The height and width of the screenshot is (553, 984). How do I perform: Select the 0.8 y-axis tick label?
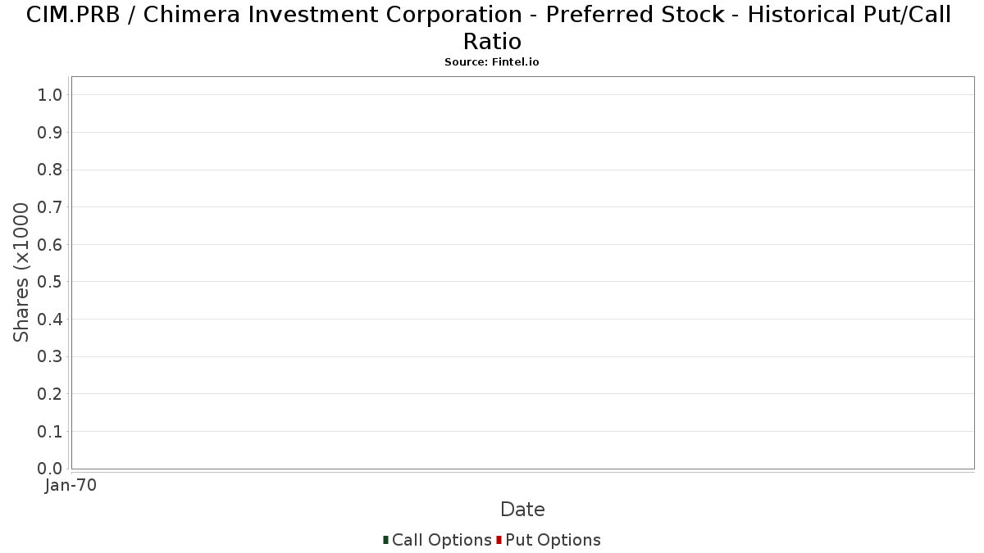pos(50,170)
